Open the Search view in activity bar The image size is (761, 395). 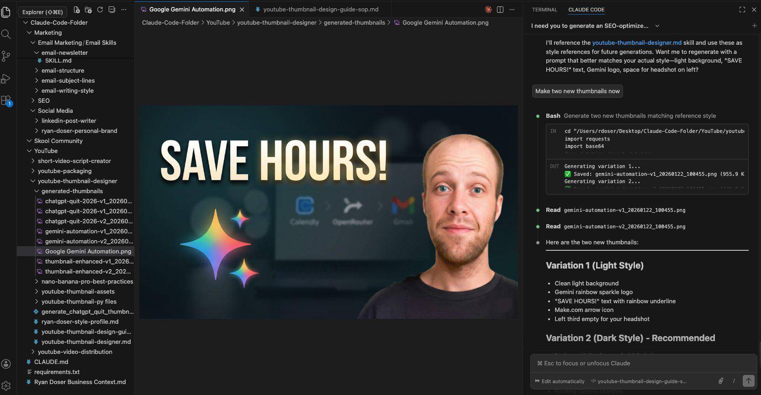coord(6,34)
